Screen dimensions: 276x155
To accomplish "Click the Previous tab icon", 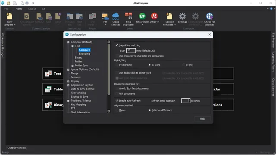I will 70,16.
